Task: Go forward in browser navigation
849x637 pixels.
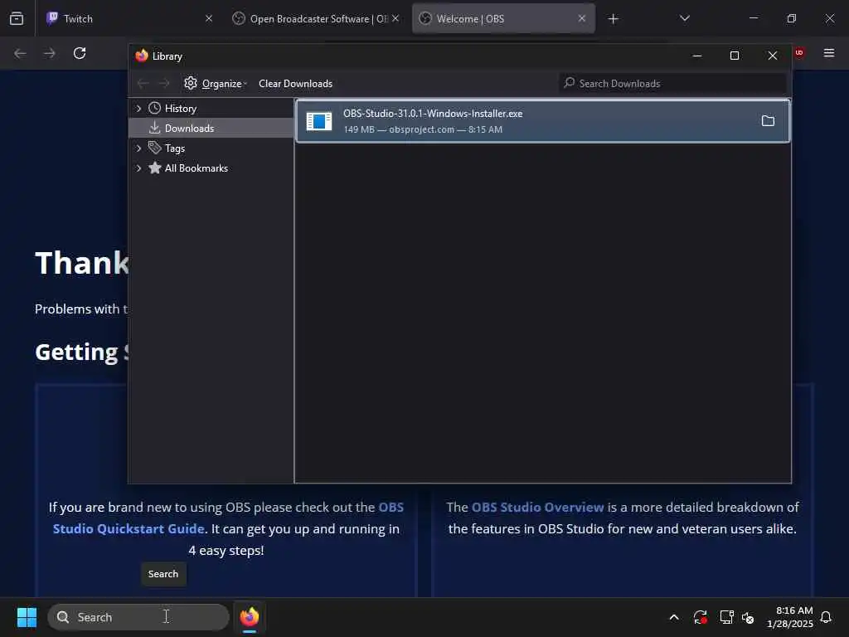Action: click(49, 53)
